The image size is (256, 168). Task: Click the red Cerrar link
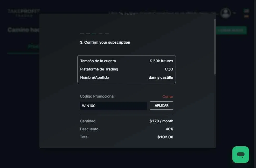[x=168, y=97]
